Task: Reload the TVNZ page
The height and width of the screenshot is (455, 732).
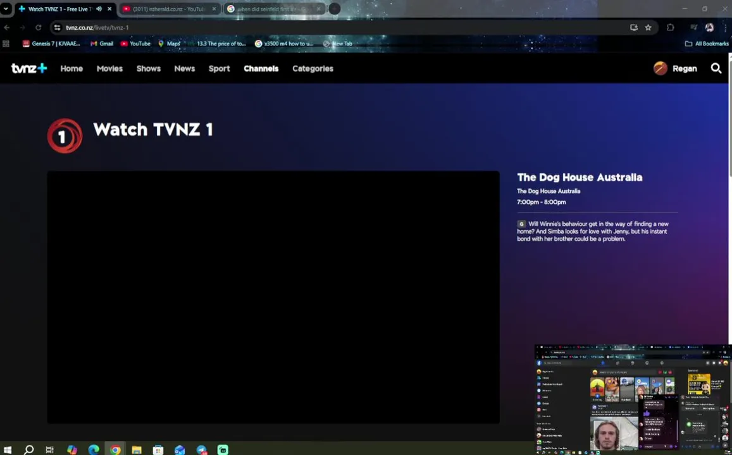Action: 39,28
